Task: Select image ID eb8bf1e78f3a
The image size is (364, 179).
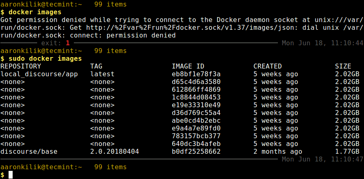Action: click(196, 74)
